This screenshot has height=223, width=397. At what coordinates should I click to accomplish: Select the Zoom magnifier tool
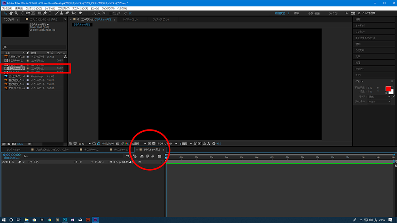point(16,13)
